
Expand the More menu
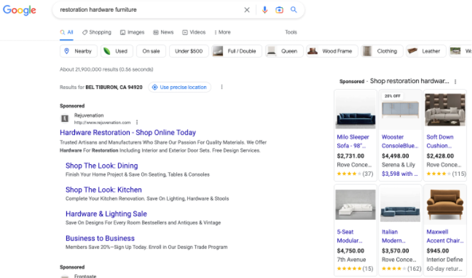(222, 32)
